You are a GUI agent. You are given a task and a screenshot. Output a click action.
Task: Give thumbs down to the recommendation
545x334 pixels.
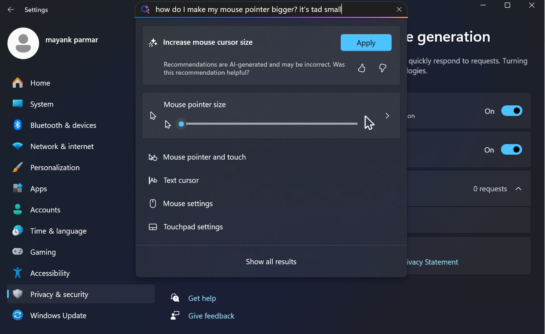tap(383, 68)
